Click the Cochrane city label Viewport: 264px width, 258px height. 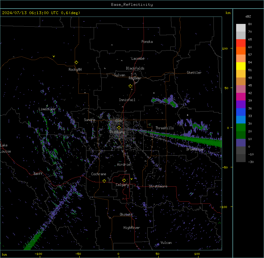(x=99, y=174)
